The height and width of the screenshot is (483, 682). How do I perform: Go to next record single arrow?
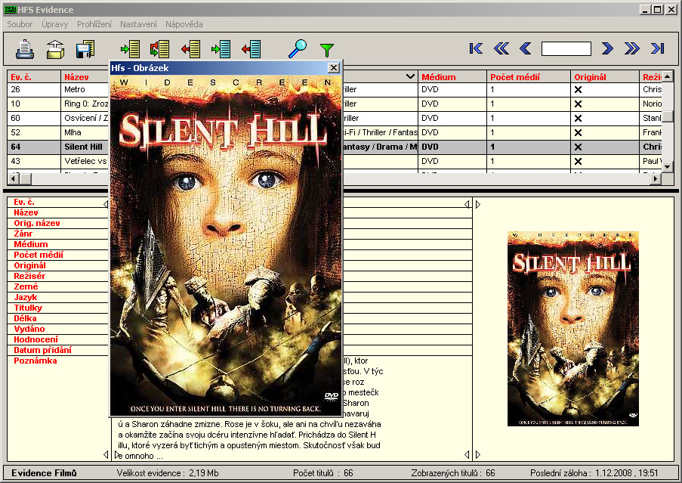click(x=607, y=48)
